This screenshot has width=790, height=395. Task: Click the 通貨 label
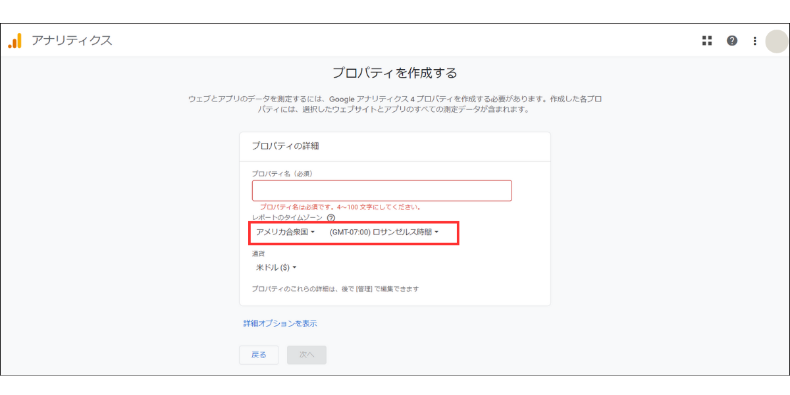(x=258, y=253)
